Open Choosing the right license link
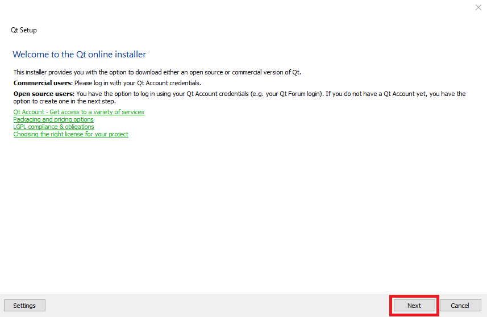This screenshot has width=487, height=317. [x=70, y=135]
